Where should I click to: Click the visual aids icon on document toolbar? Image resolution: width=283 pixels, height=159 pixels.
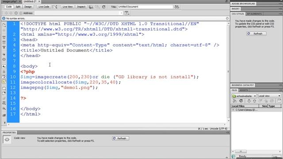[x=98, y=7]
